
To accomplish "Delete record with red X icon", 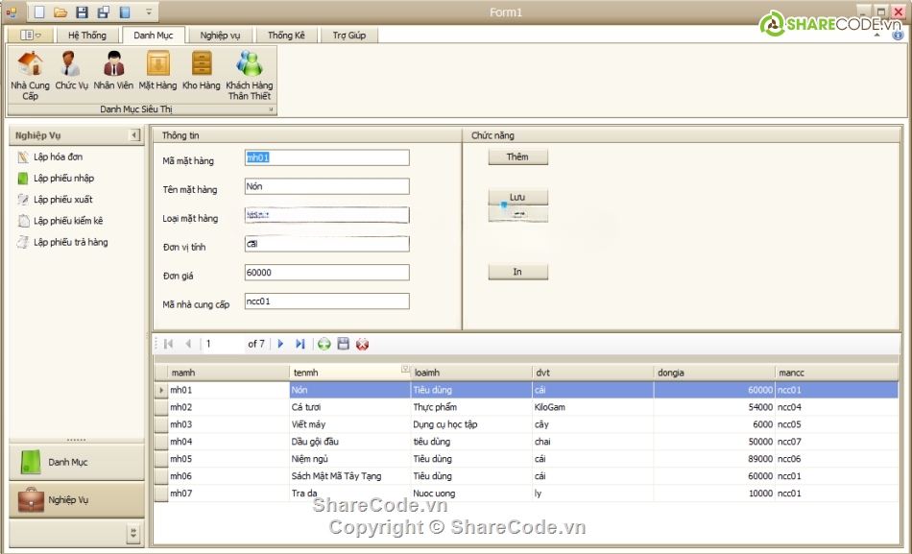I will pos(362,344).
